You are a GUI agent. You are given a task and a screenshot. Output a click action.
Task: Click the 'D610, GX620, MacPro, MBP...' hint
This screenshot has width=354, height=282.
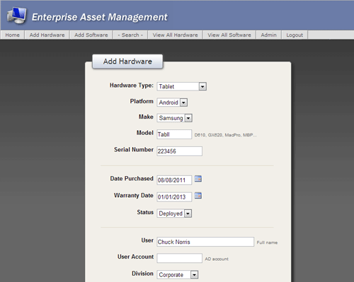pyautogui.click(x=225, y=135)
